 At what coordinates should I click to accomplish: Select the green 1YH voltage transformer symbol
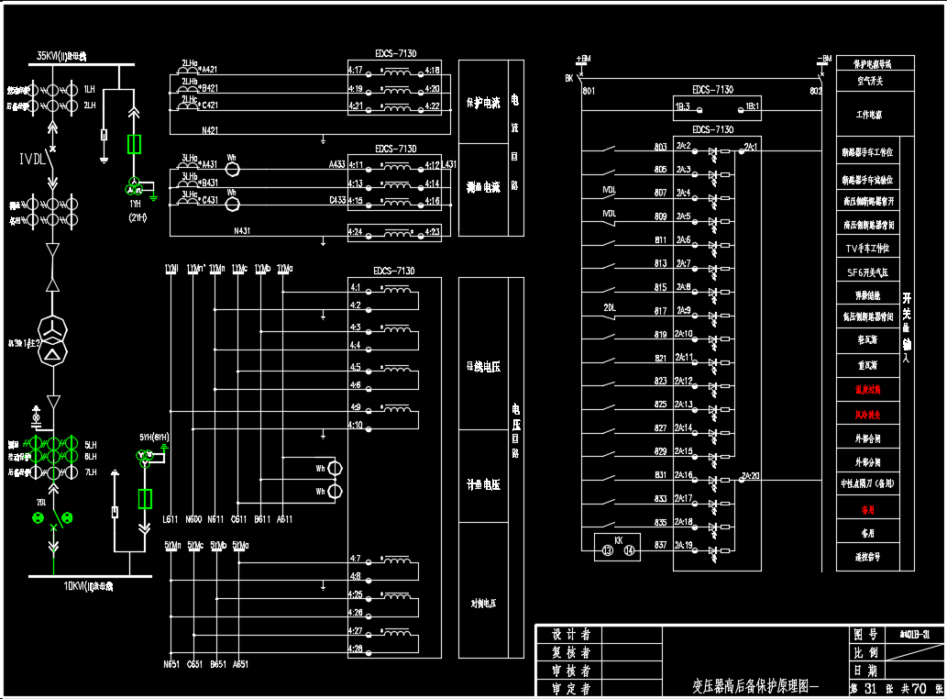coord(135,187)
